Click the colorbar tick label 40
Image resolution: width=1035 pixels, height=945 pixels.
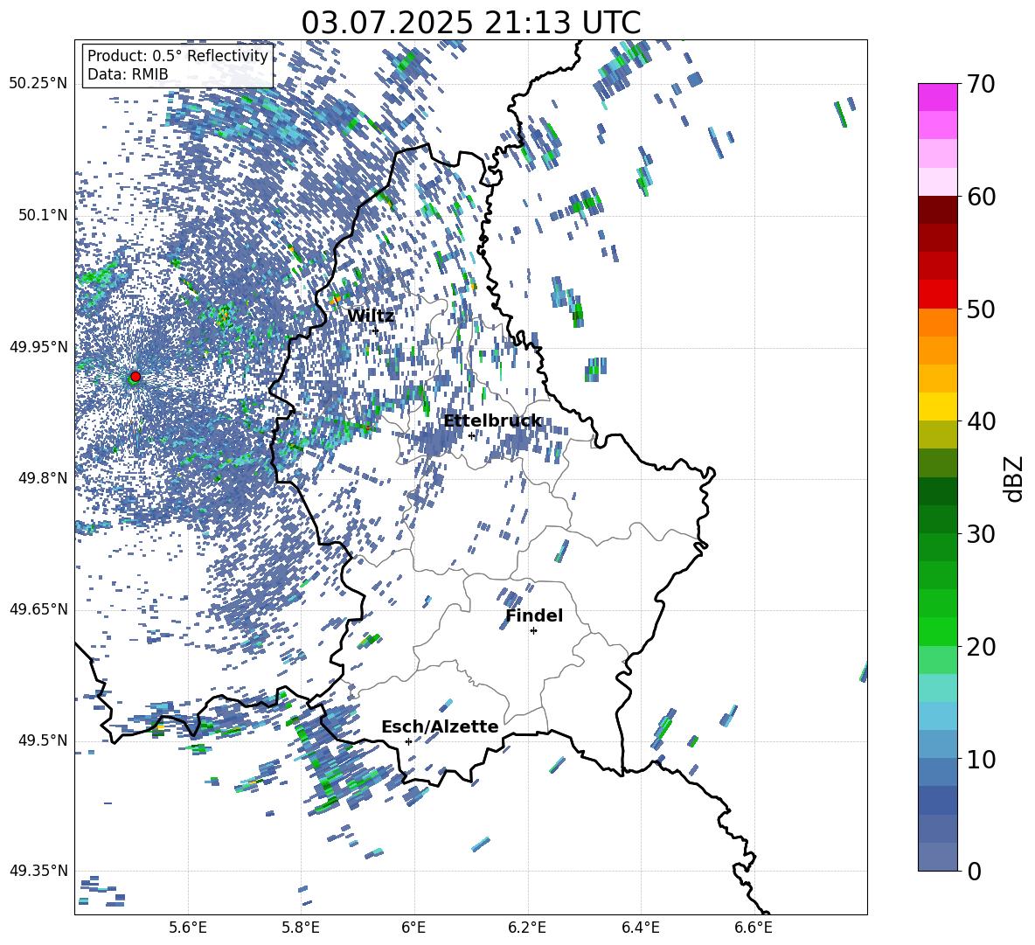[982, 421]
